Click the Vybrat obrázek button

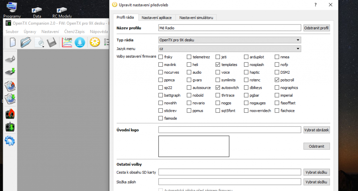coord(316,130)
